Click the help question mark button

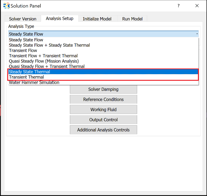(x=179, y=6)
